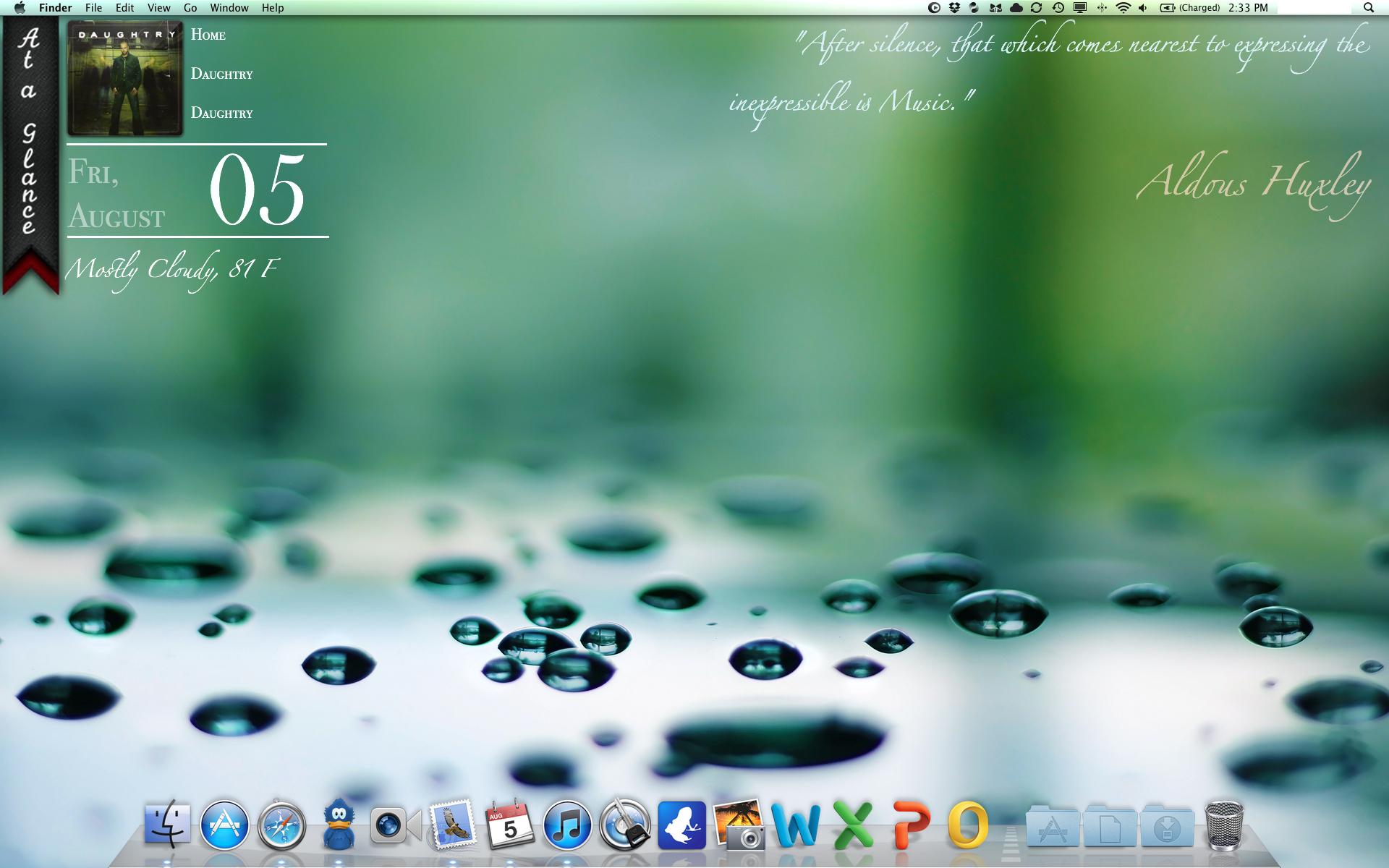Expand the Downloads stack in the dock

click(1166, 825)
